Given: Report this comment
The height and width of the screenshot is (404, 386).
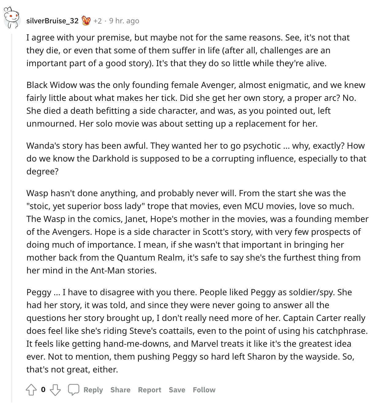Looking at the screenshot, I should (149, 390).
